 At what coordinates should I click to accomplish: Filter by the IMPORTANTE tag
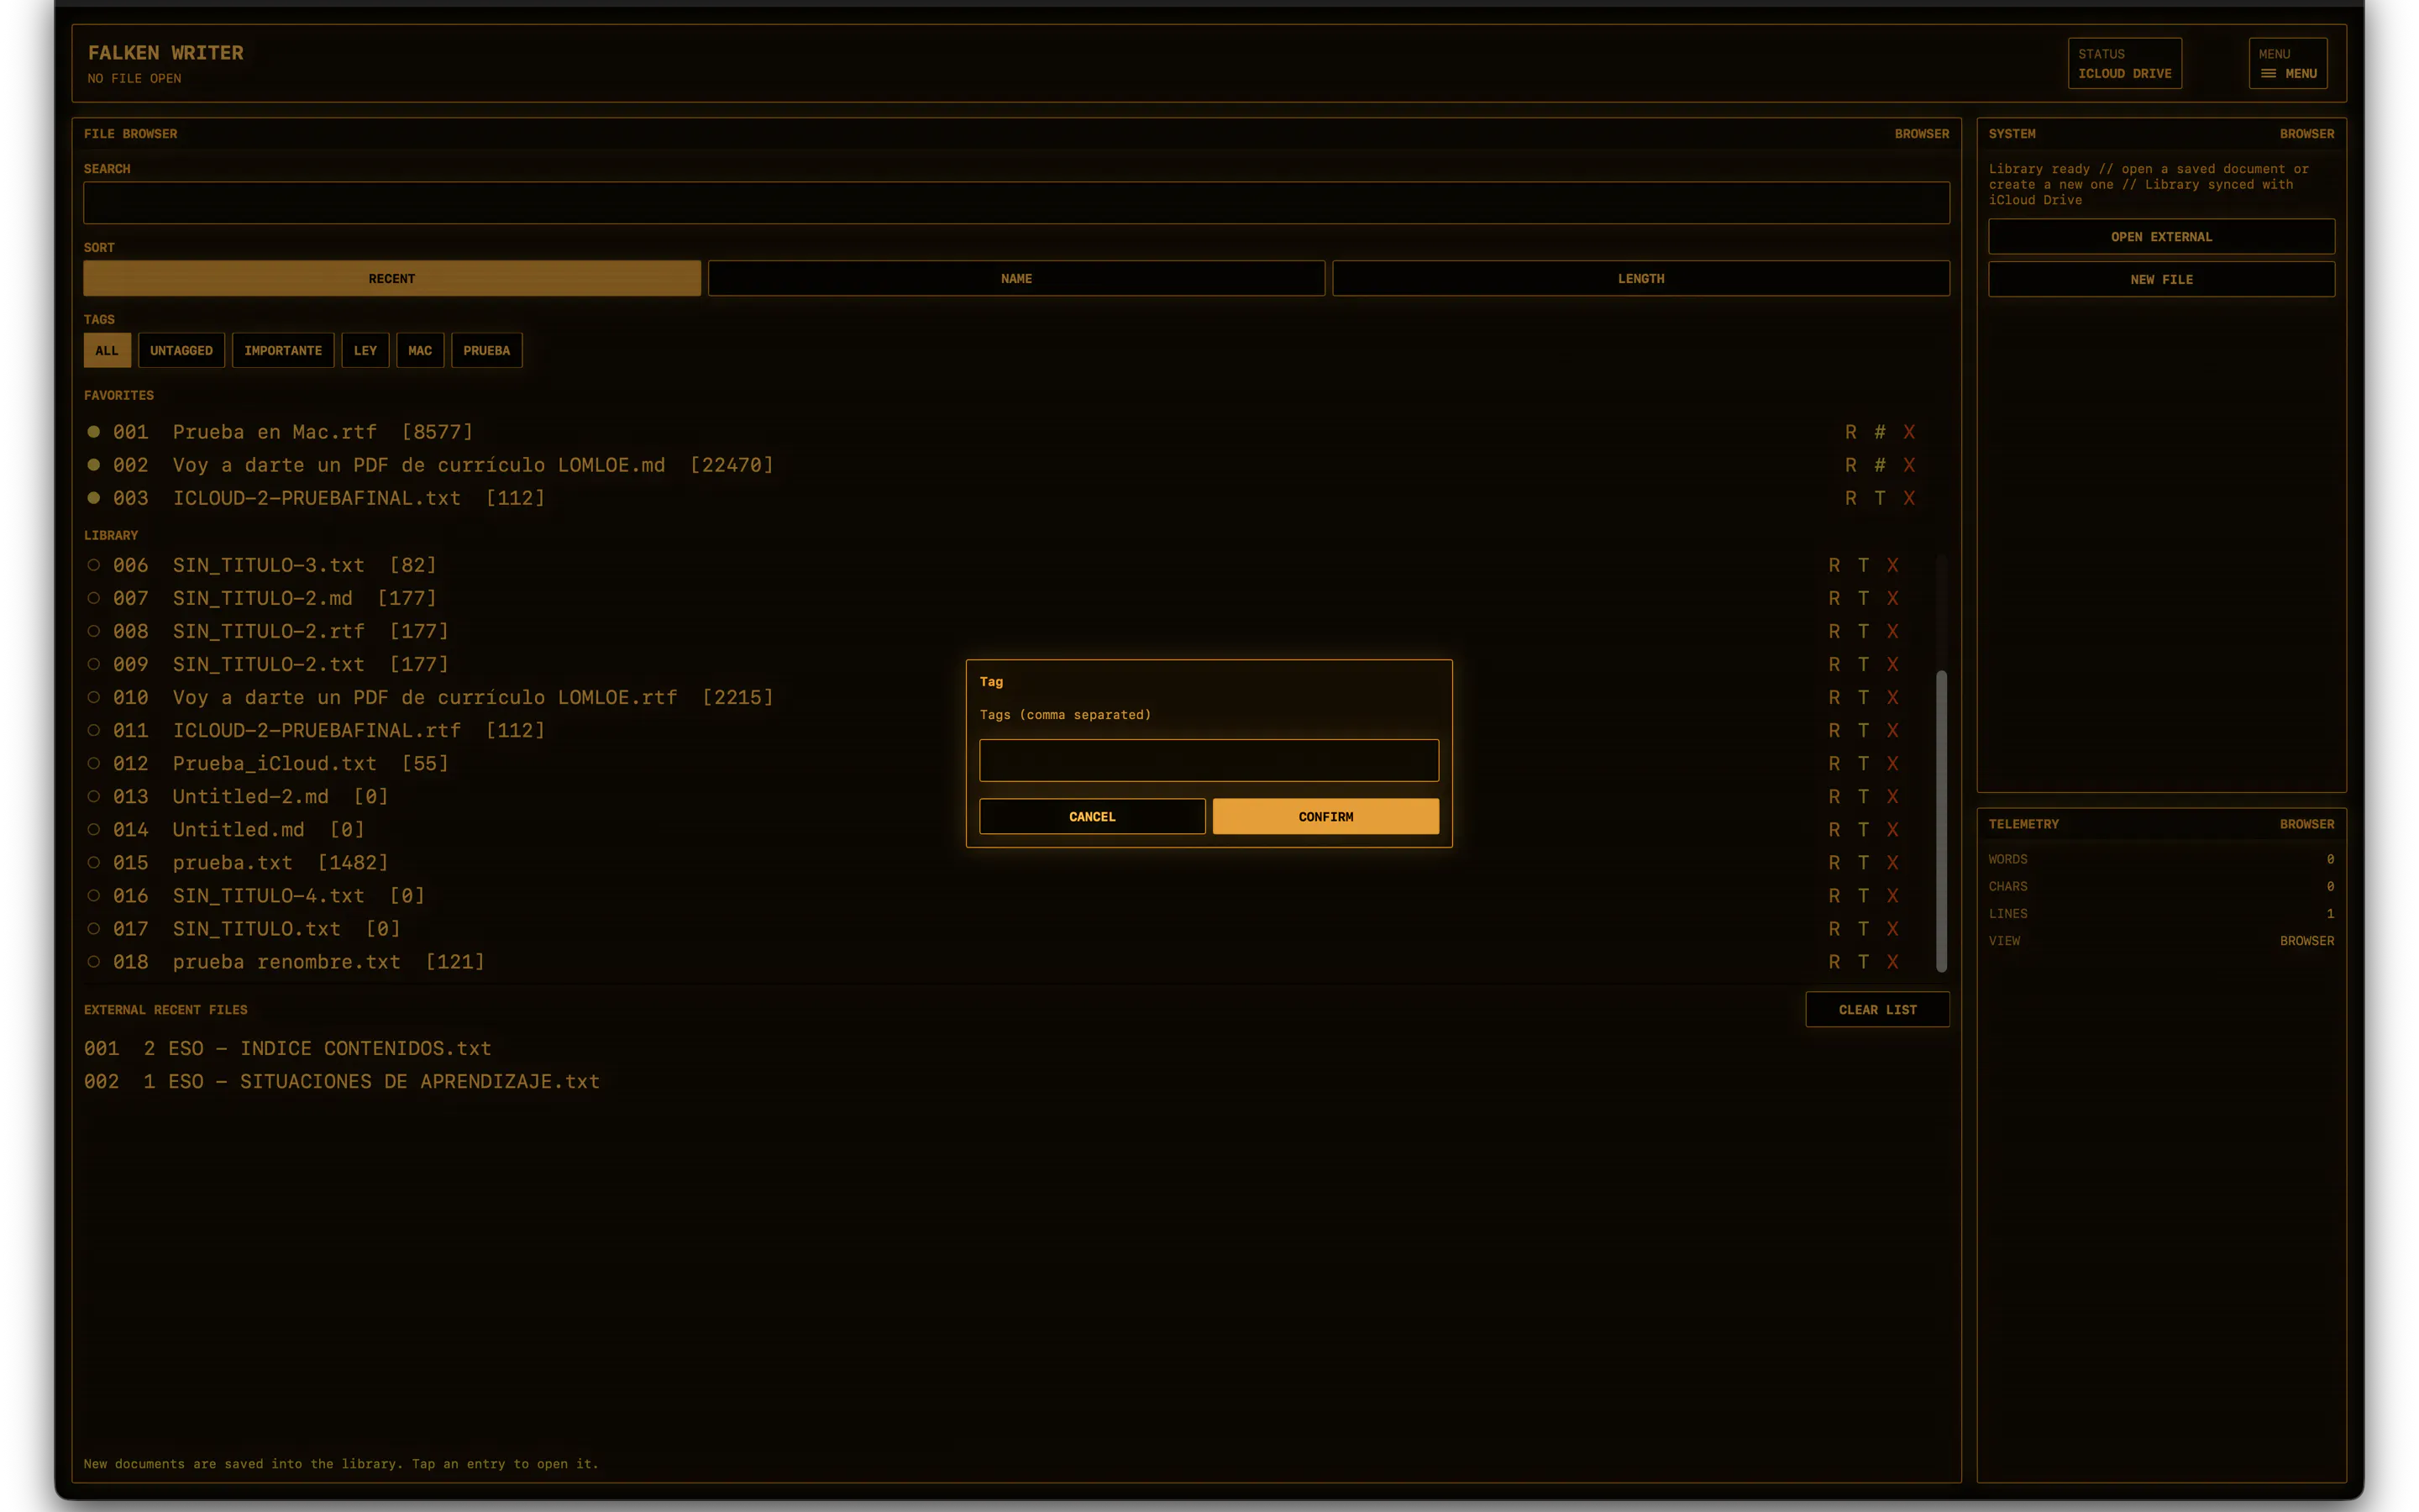tap(283, 350)
